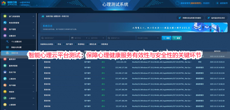Click the 量表库管理 document icon
The image size is (230, 110).
[x=5, y=66]
